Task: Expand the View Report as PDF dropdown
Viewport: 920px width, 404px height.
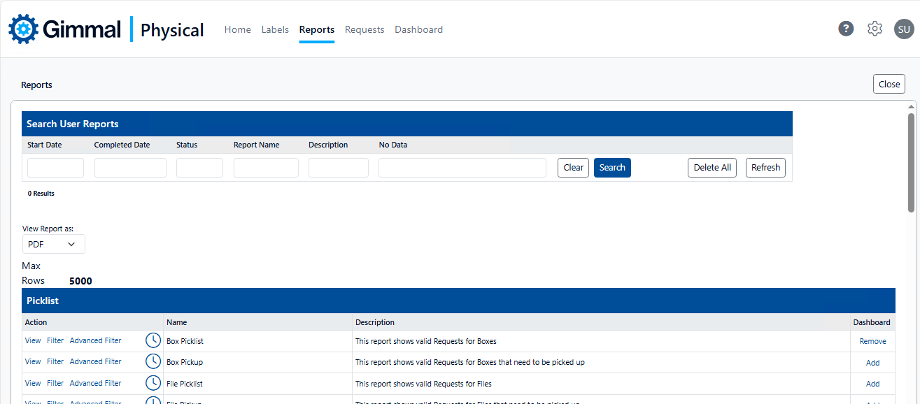Action: (x=53, y=244)
